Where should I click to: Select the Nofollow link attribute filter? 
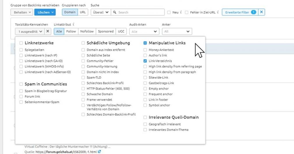point(87,31)
